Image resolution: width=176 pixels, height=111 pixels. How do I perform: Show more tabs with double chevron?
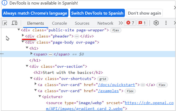(x=121, y=23)
